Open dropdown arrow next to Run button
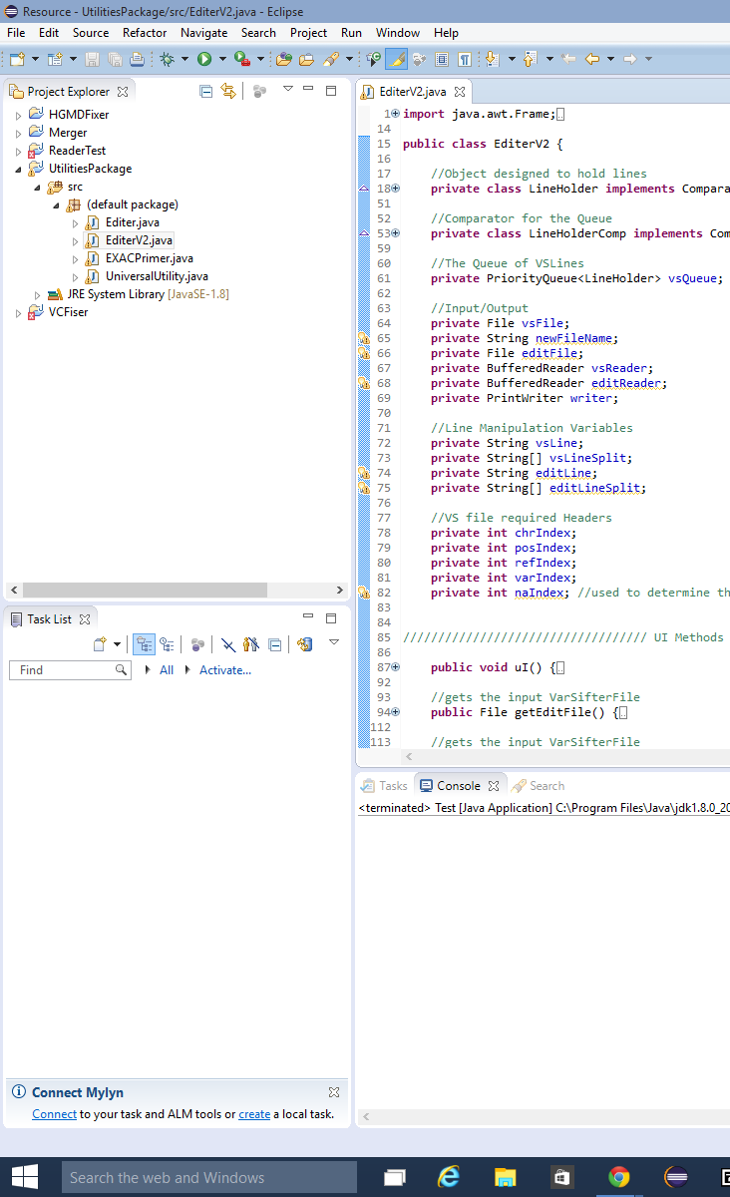Screen dimensions: 730x1197 coord(222,59)
